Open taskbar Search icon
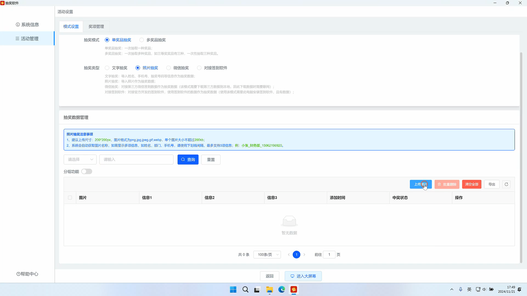Viewport: 527px width, 296px height. 245,290
